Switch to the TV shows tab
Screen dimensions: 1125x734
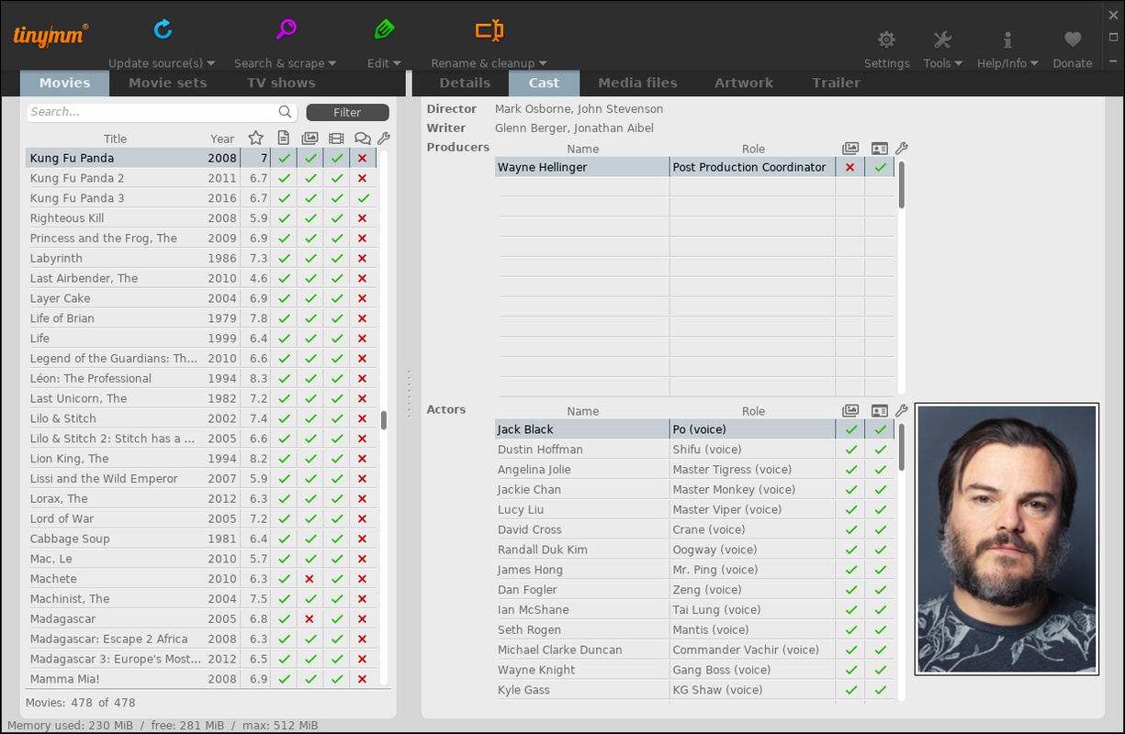281,83
